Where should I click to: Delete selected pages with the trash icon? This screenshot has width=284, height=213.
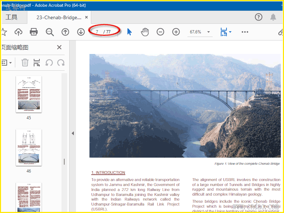tap(25, 63)
